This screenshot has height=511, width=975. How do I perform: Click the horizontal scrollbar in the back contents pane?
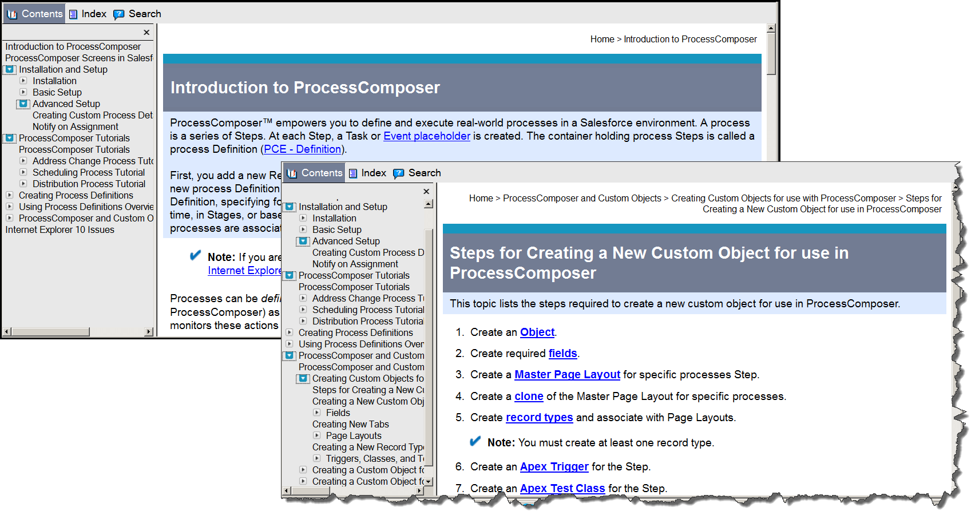[x=51, y=332]
